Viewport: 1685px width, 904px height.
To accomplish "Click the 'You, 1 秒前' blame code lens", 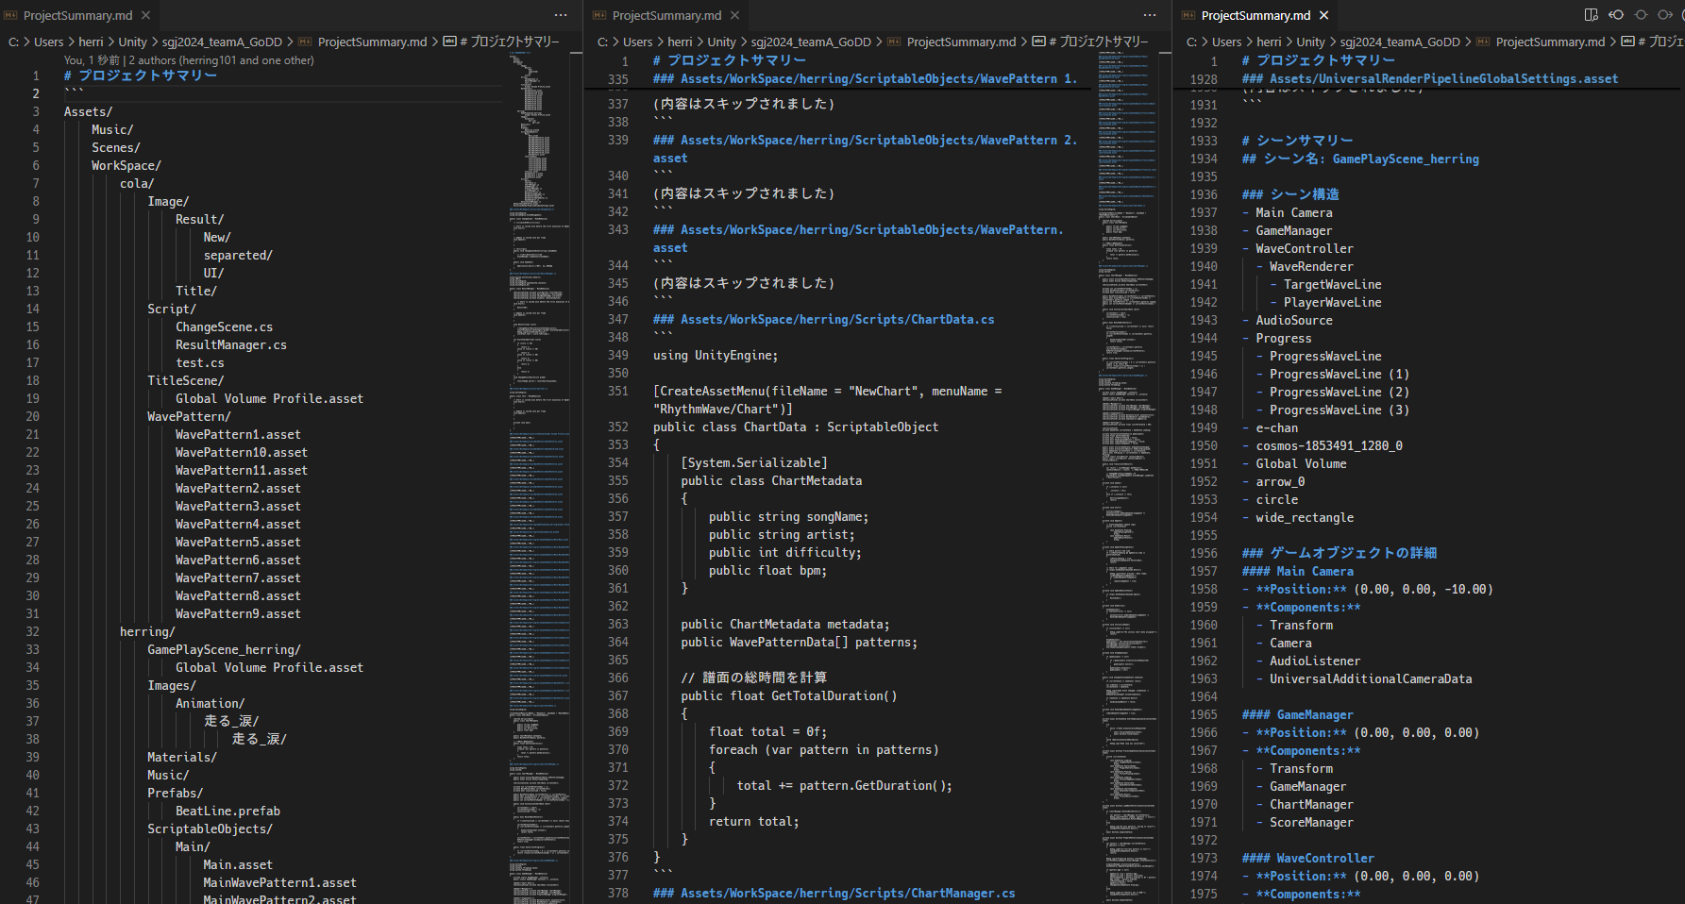I will pyautogui.click(x=93, y=60).
